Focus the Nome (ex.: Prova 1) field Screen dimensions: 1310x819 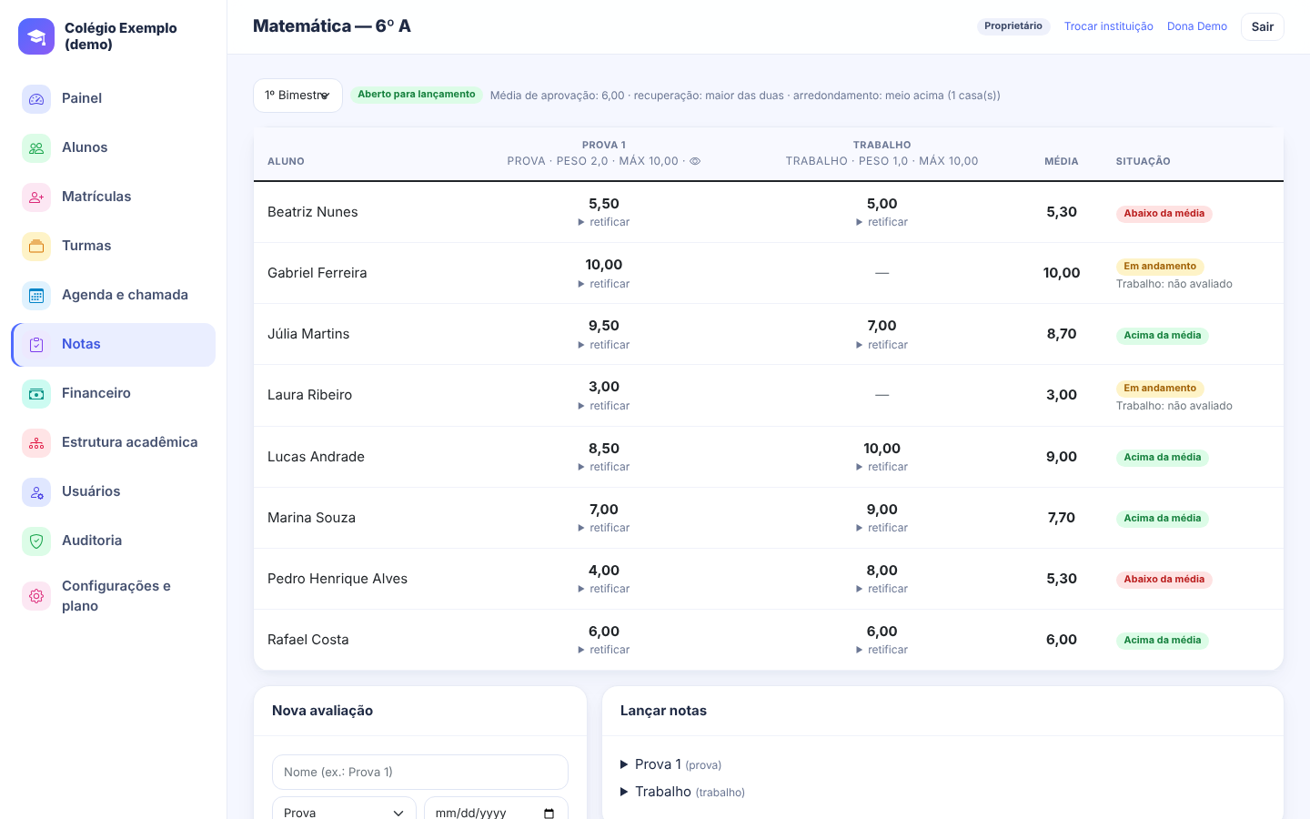tap(420, 772)
